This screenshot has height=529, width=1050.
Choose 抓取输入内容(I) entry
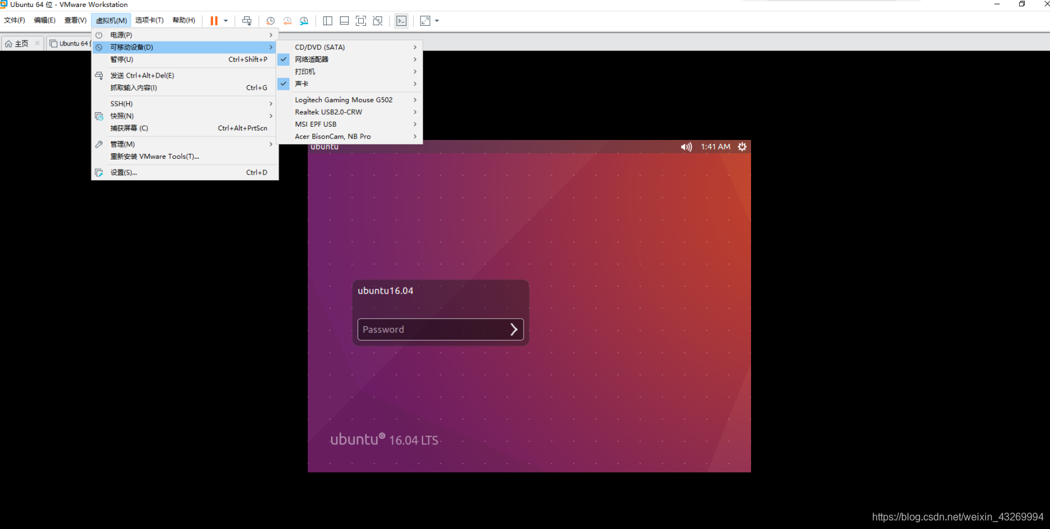point(185,88)
